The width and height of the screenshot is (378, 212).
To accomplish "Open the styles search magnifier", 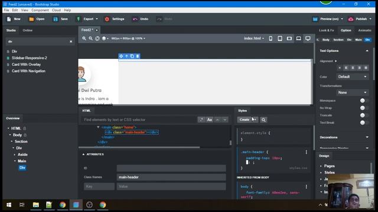I will (263, 120).
